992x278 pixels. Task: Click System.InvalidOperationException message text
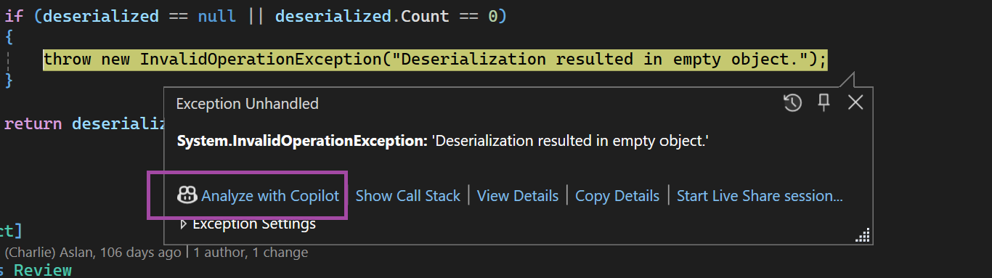(442, 141)
